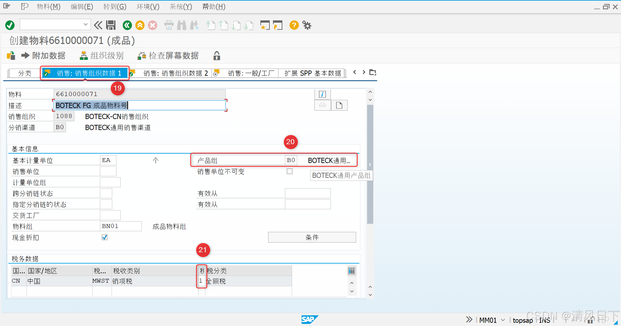Open the command field dropdown arrow

(x=85, y=24)
